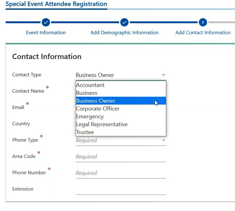Select the highlighted Business Owner option
This screenshot has height=211, width=235.
click(x=121, y=100)
